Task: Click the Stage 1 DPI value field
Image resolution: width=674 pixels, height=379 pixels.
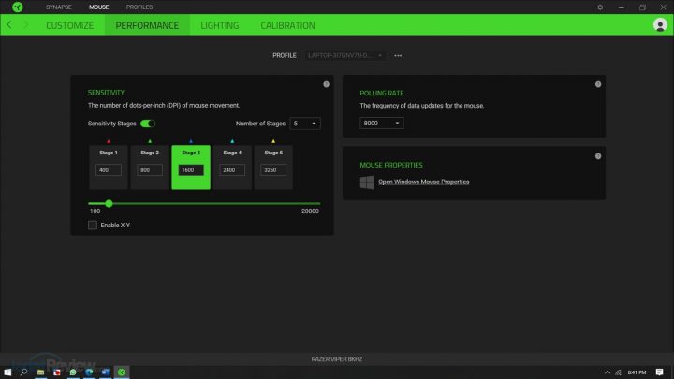Action: click(x=109, y=170)
